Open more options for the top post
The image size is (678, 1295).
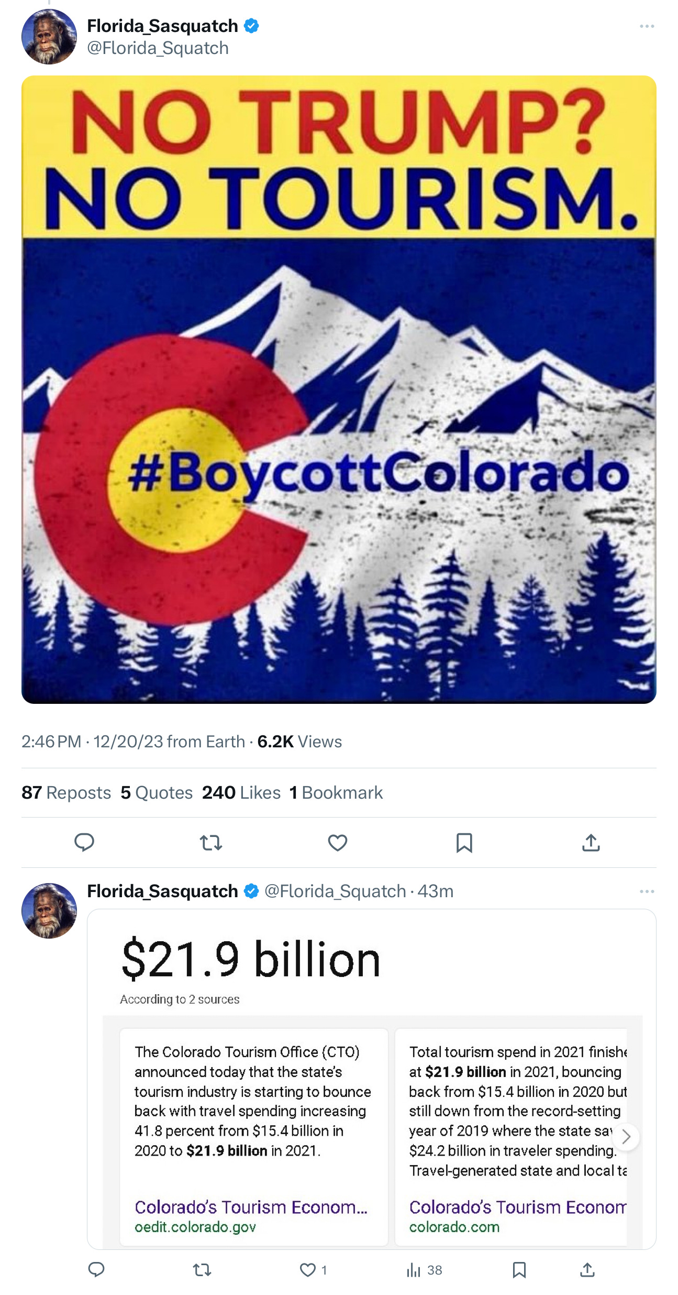pyautogui.click(x=647, y=26)
